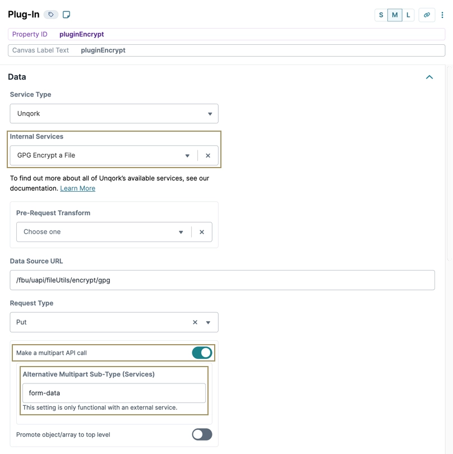Viewport: 453px width, 454px height.
Task: Enable Promote object/array to top level
Action: 201,434
